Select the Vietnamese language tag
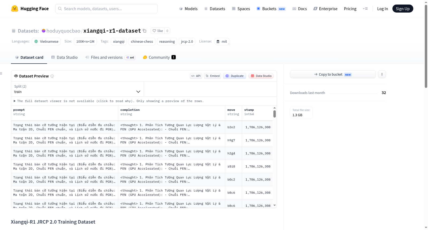428x230 pixels. pos(46,41)
